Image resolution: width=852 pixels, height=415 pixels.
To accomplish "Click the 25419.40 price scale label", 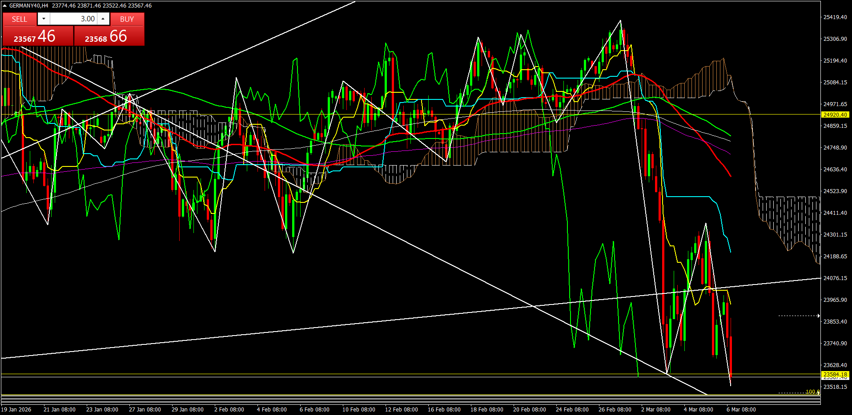I will 835,17.
